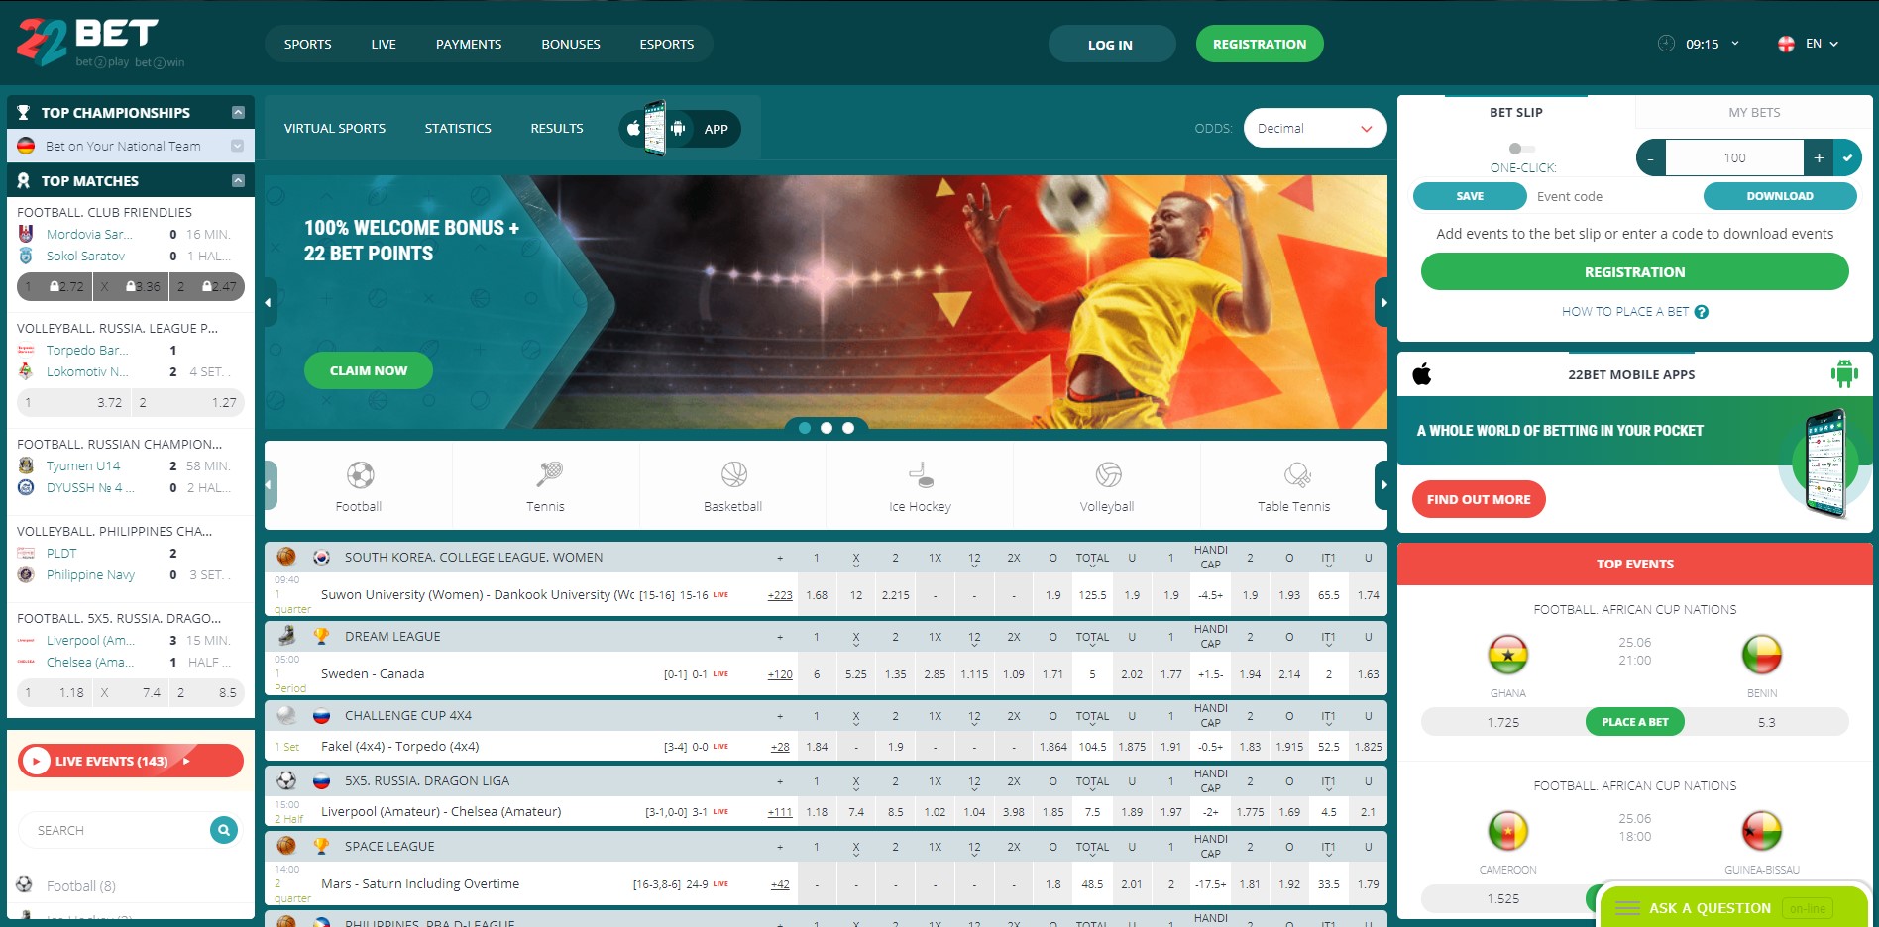Open the Ice Hockey sport category icon
Screen dimensions: 1879x927
tap(922, 475)
